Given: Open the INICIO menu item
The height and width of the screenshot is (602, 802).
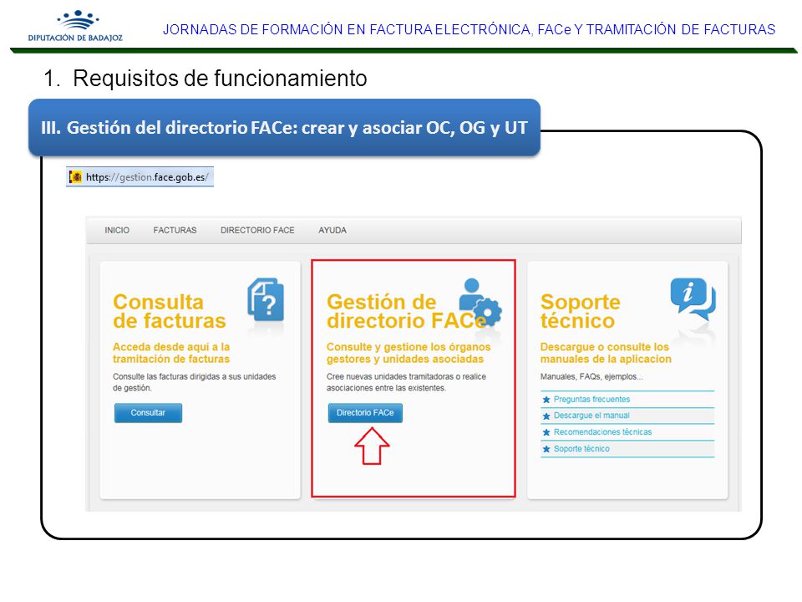Looking at the screenshot, I should tap(117, 231).
